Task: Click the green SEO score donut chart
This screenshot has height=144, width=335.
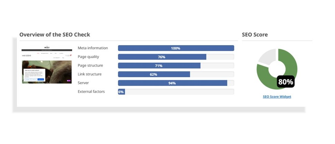Action: pyautogui.click(x=277, y=69)
